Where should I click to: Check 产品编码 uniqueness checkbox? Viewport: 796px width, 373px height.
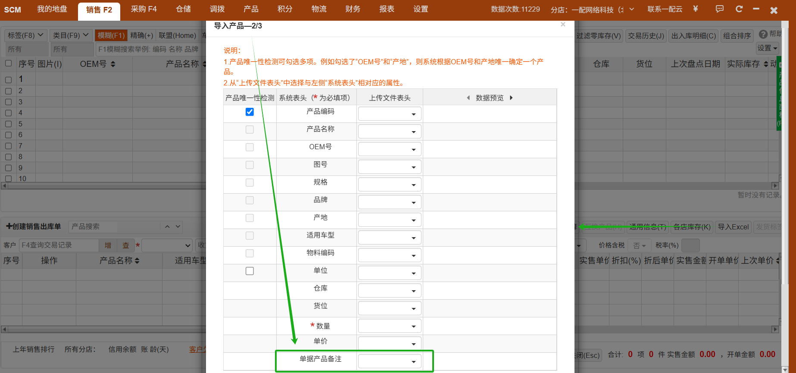click(x=250, y=112)
